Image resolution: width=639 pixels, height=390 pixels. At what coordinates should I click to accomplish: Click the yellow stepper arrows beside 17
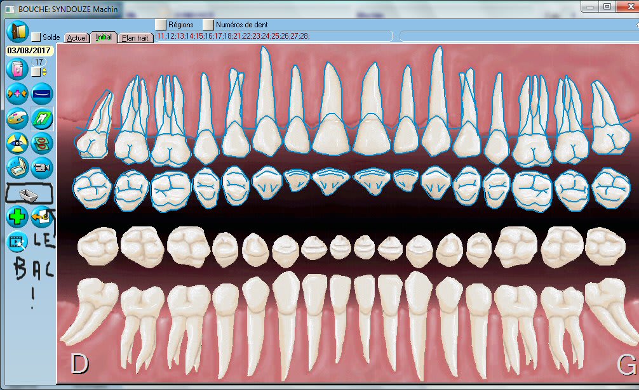click(44, 72)
